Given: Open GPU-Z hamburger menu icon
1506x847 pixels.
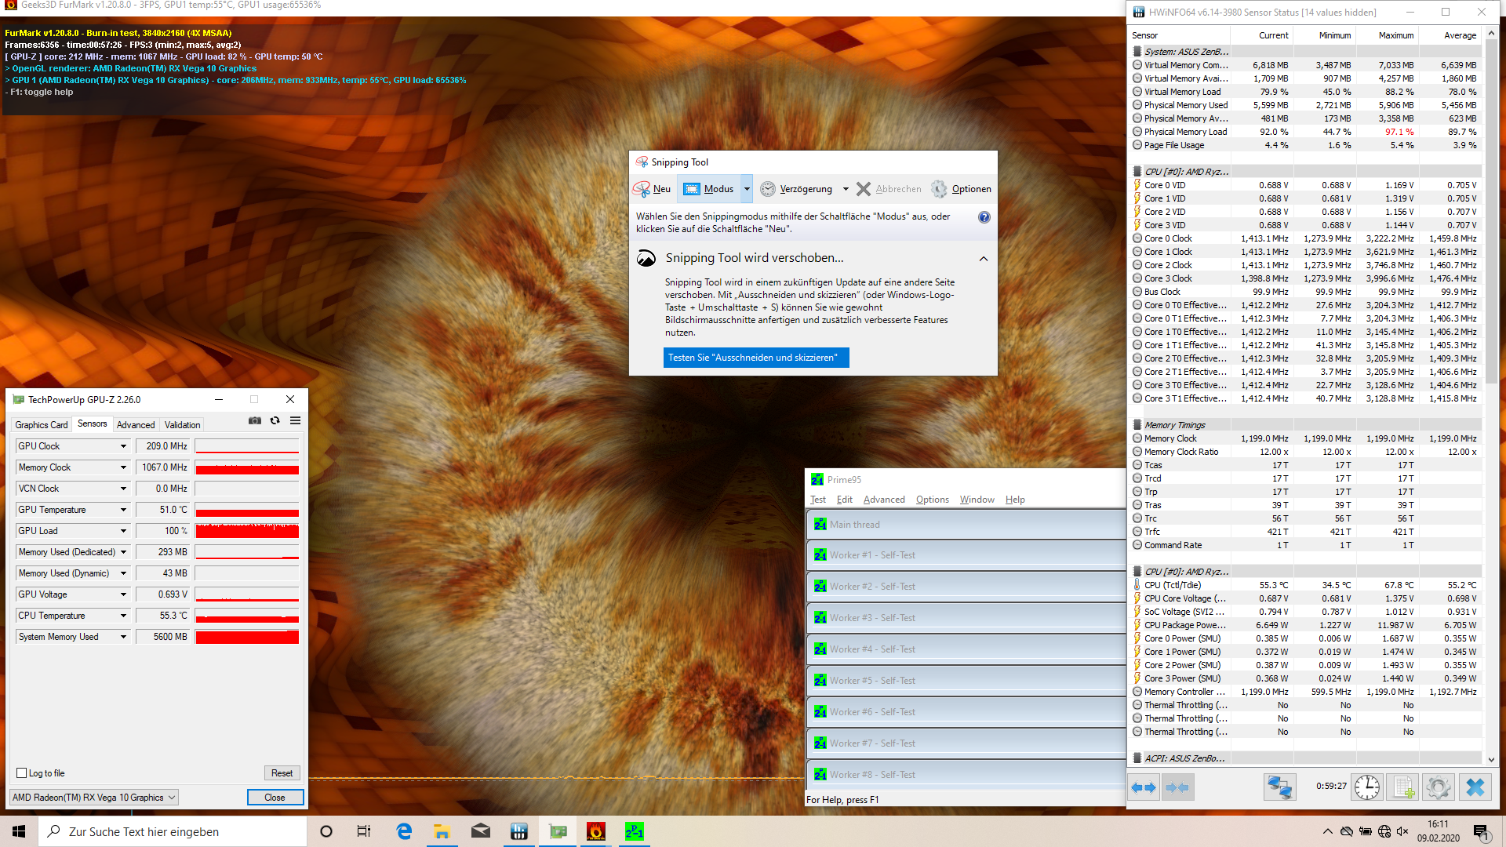Looking at the screenshot, I should click(x=296, y=421).
